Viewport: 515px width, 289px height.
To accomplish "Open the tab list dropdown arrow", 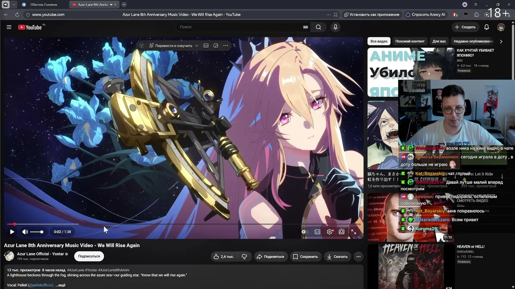I will coord(13,4).
